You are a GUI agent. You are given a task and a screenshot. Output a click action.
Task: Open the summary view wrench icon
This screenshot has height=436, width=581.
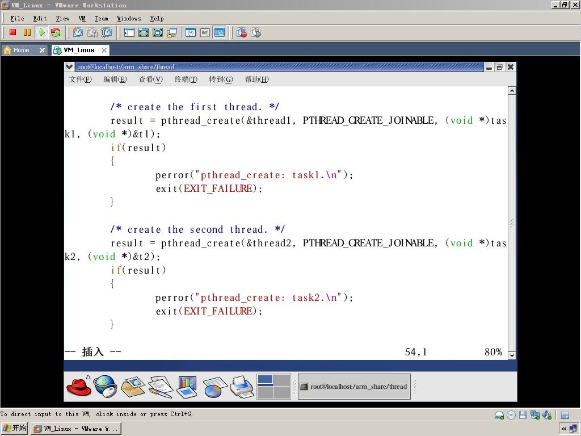click(191, 32)
